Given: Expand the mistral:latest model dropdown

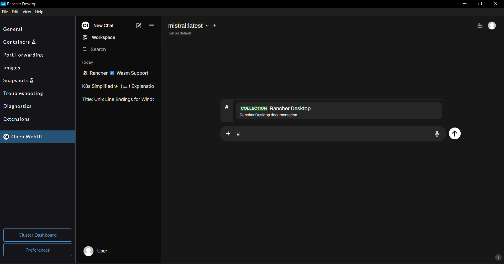Looking at the screenshot, I should 207,26.
